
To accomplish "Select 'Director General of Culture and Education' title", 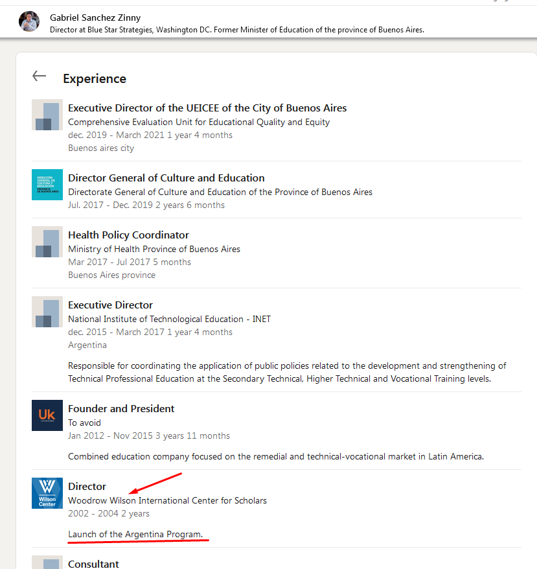I will [166, 178].
